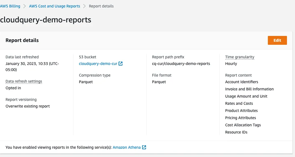Select the Overwrite existing report value
The image size is (295, 157).
28,106
